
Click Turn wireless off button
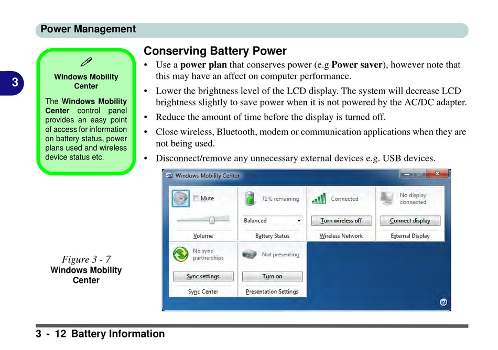[341, 221]
